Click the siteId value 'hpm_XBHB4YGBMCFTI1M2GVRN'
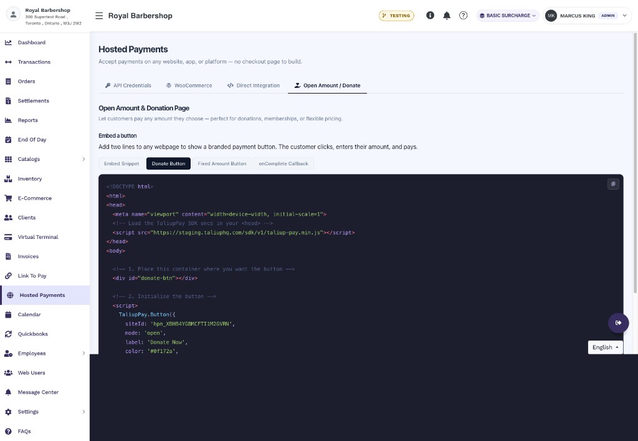 (x=191, y=324)
